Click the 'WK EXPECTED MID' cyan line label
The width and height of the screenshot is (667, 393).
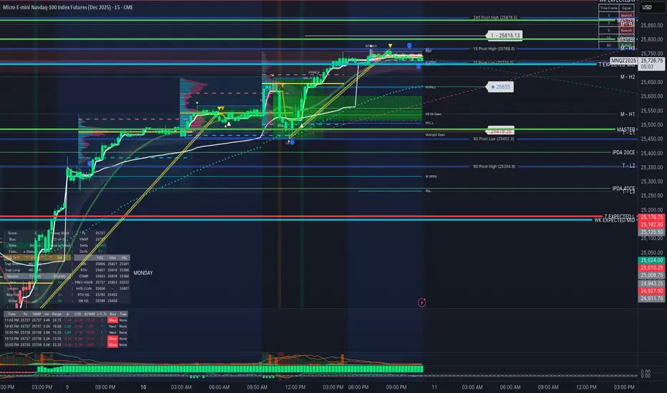pos(614,221)
